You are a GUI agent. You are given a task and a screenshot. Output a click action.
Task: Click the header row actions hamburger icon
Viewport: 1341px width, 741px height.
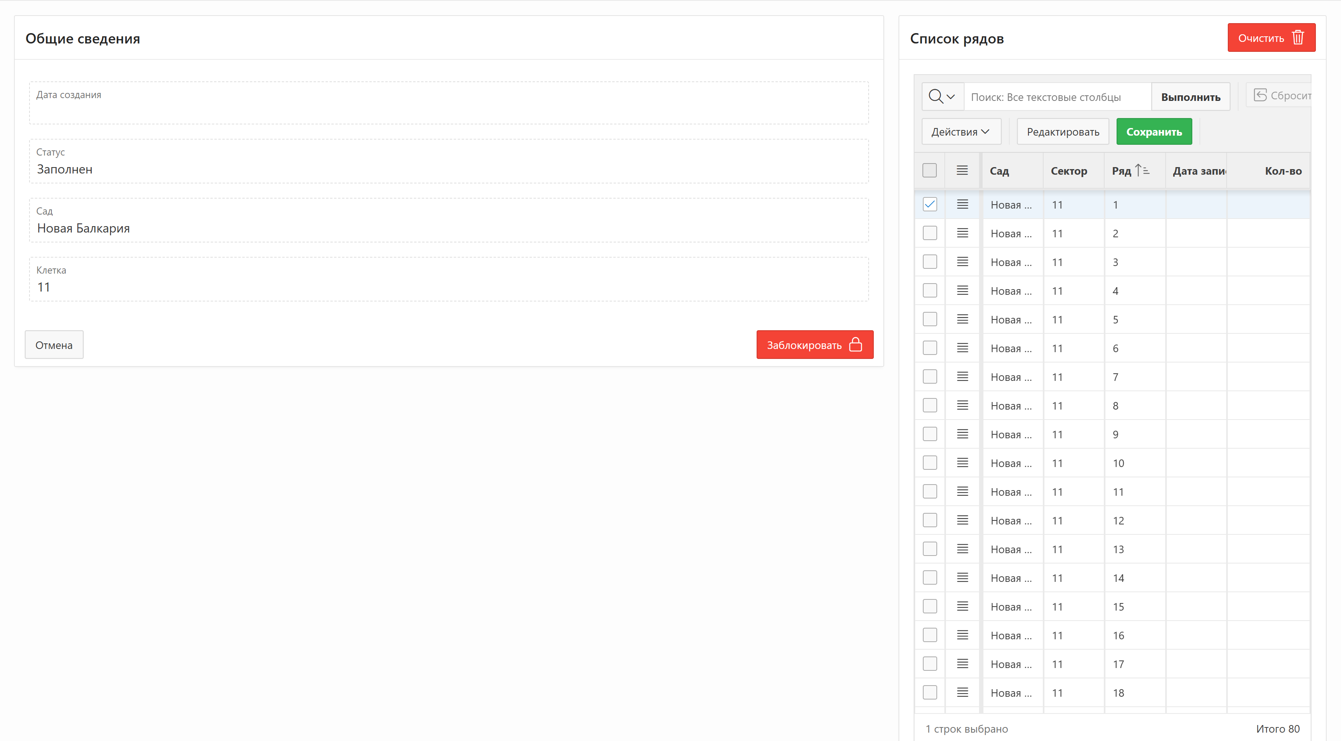[962, 170]
